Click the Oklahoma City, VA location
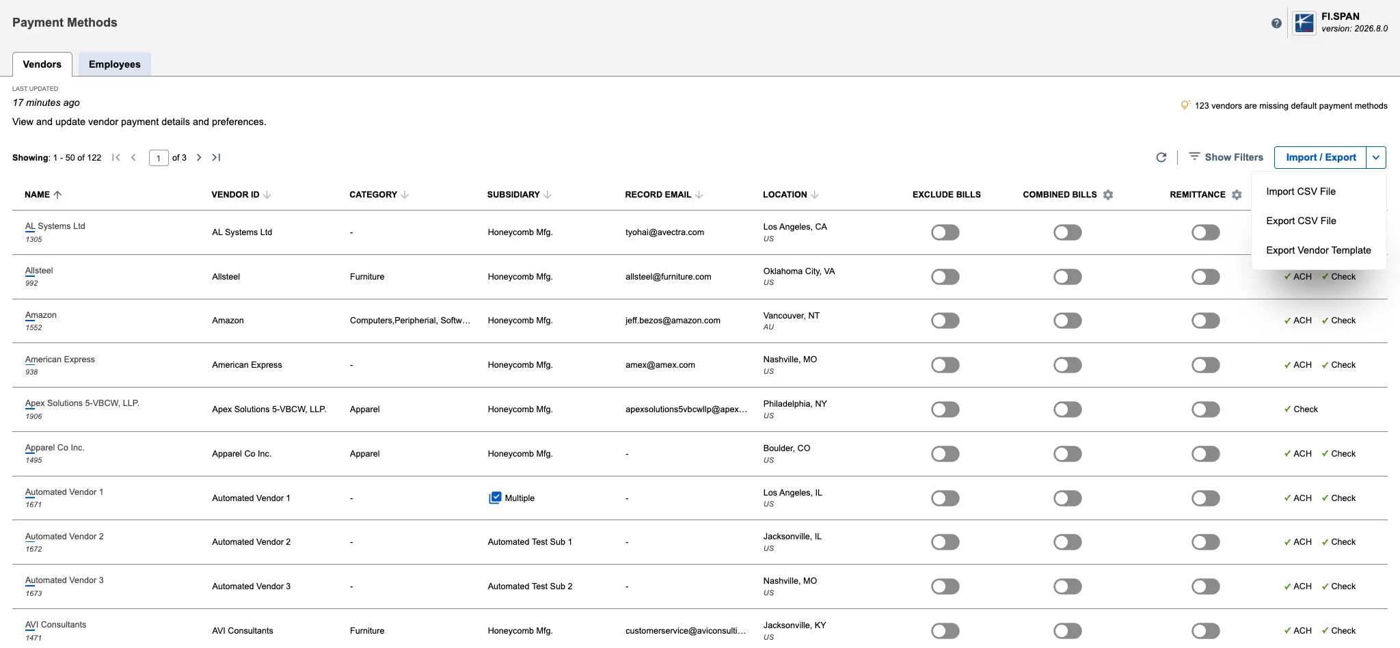1400x648 pixels. click(798, 271)
